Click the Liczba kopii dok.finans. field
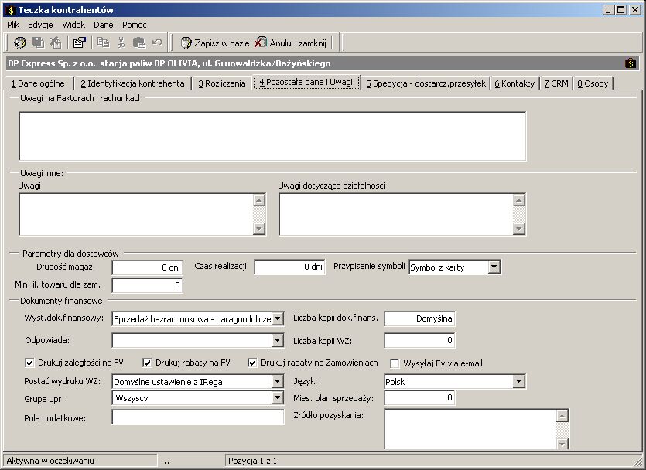The width and height of the screenshot is (646, 470). coord(419,318)
